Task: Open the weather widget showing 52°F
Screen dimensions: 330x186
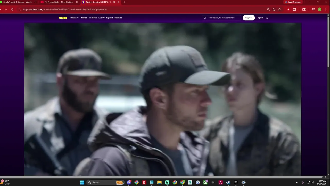Action: pyautogui.click(x=6, y=182)
